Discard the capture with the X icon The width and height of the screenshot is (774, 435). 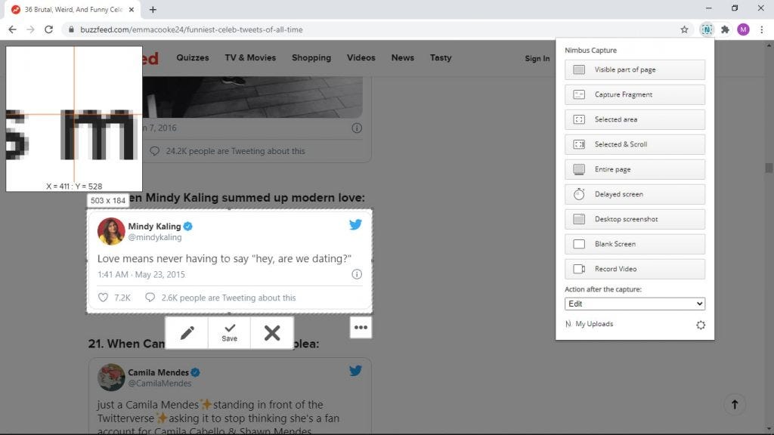[x=271, y=332]
